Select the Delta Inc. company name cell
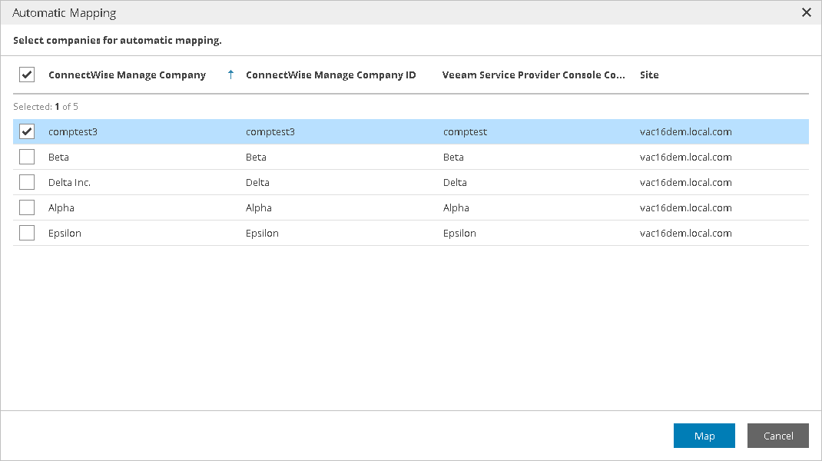Viewport: 822px width, 461px height. [x=69, y=182]
